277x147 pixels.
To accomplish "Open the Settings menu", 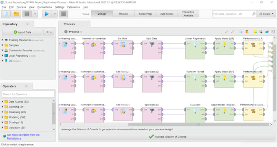I will click(59, 7).
